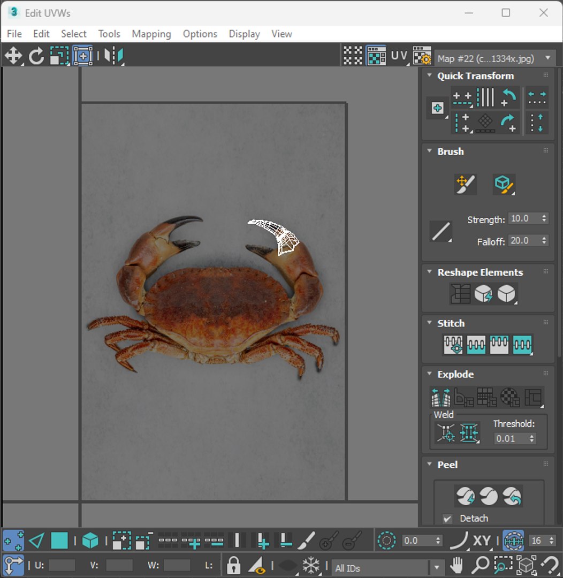Click Stitch To Target icon
The image size is (563, 578).
[x=453, y=345]
